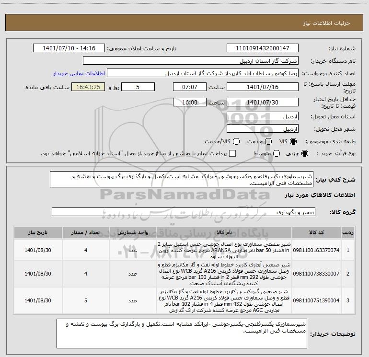Image resolution: width=369 pixels, height=357 pixels.
Task: Click the page header جزئیات اطلاعات نیاز
Action: (327, 23)
